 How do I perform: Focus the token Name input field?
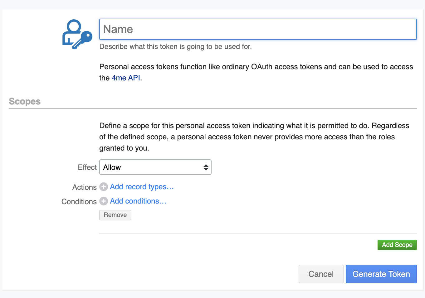(258, 29)
